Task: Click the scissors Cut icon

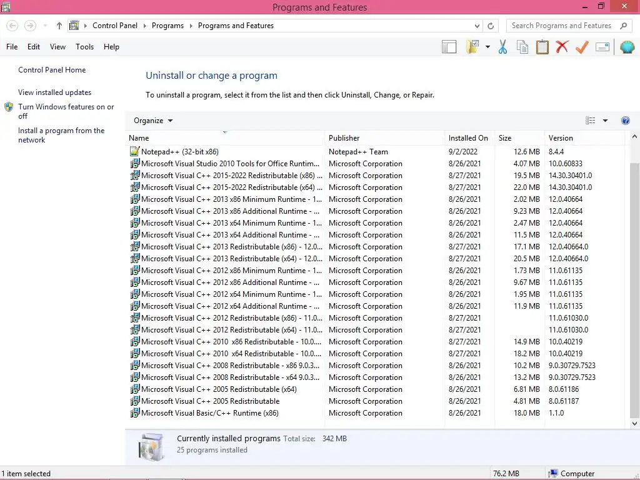Action: click(503, 47)
